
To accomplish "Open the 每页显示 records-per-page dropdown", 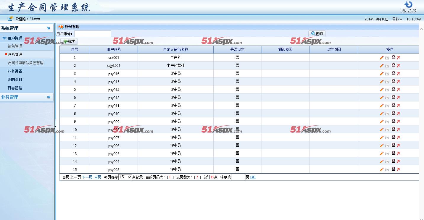I will click(x=125, y=177).
